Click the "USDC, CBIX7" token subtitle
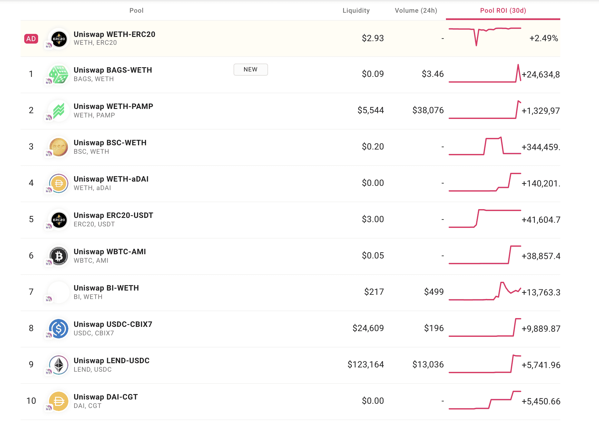 (x=94, y=333)
